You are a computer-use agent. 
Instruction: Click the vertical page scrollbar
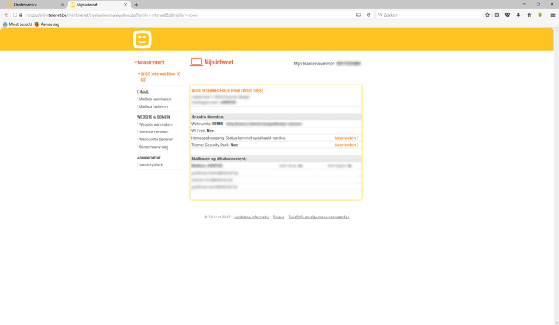pyautogui.click(x=556, y=176)
